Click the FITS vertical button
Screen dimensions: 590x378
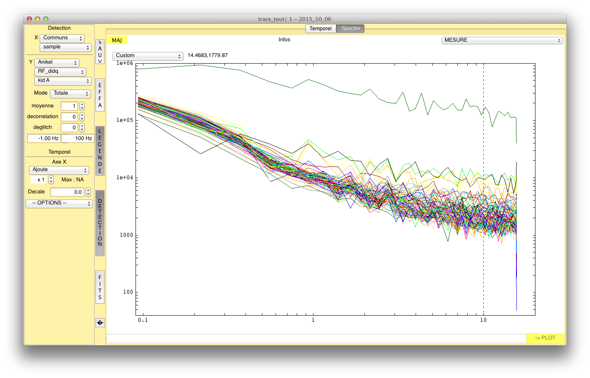[100, 287]
